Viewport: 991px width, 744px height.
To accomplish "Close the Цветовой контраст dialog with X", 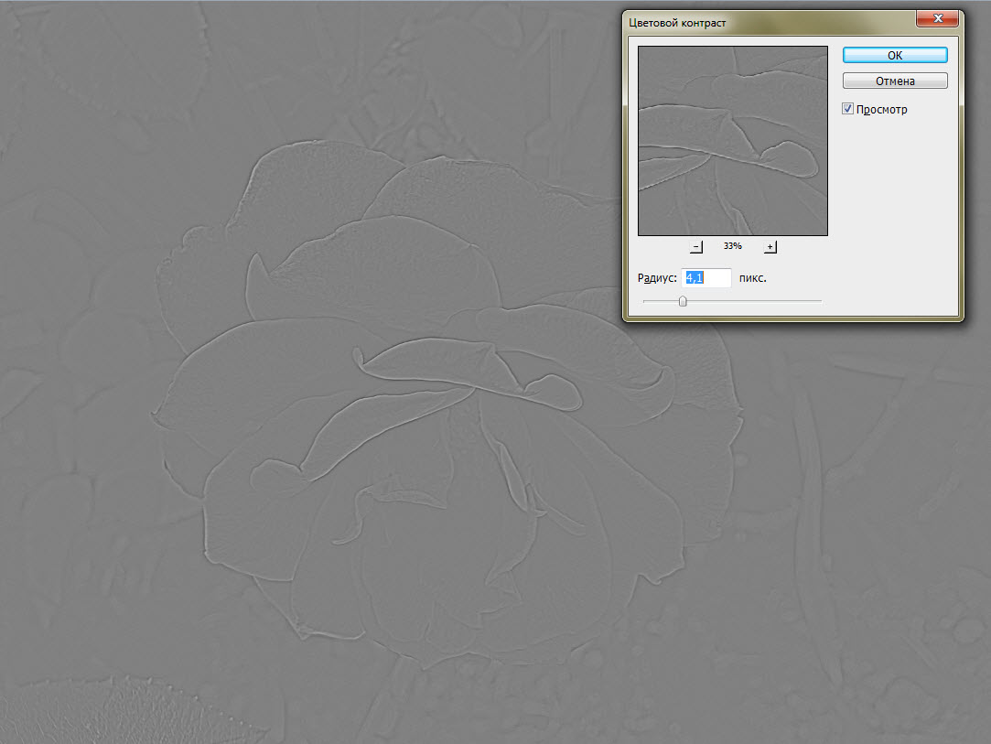I will [x=937, y=19].
